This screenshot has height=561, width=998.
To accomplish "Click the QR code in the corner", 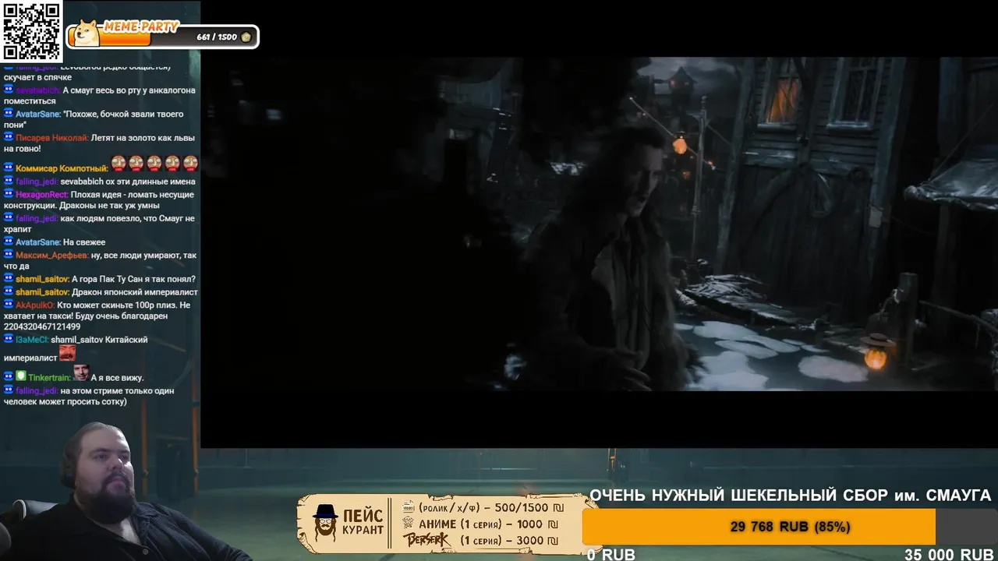I will coord(31,31).
